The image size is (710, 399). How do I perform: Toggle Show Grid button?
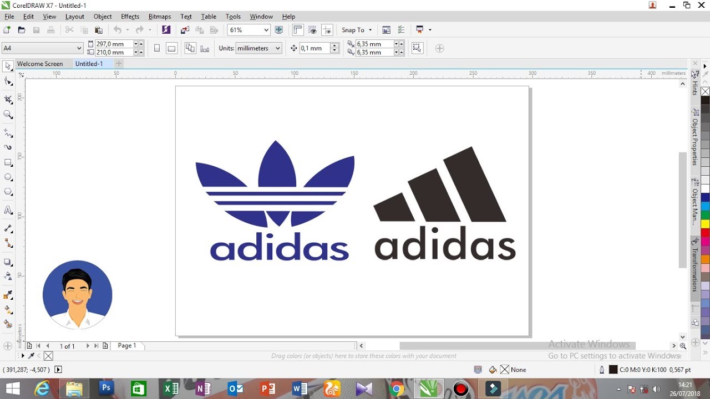(313, 30)
